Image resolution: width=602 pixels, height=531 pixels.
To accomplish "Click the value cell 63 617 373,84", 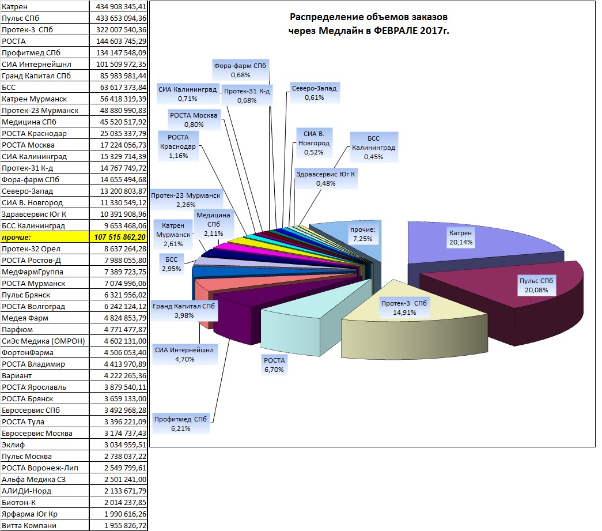I will point(119,87).
